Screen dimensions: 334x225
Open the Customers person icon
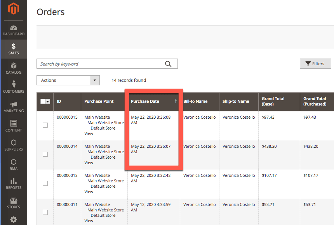coord(14,84)
